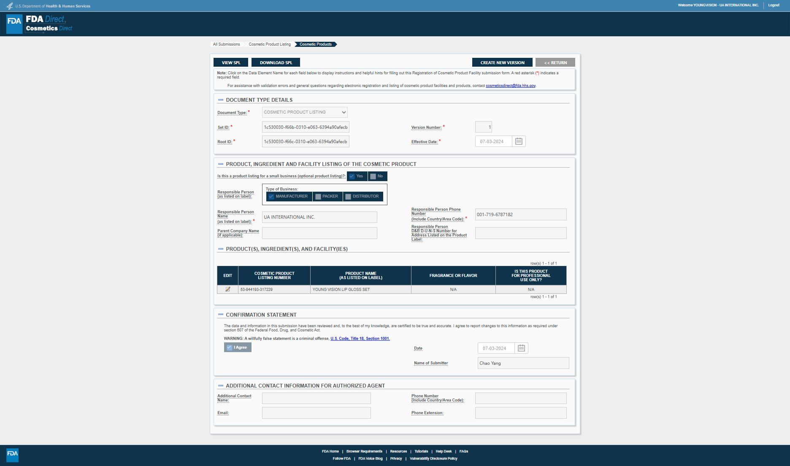The image size is (790, 466).
Task: Click the D&B D-U-N-S Number field
Action: click(521, 233)
